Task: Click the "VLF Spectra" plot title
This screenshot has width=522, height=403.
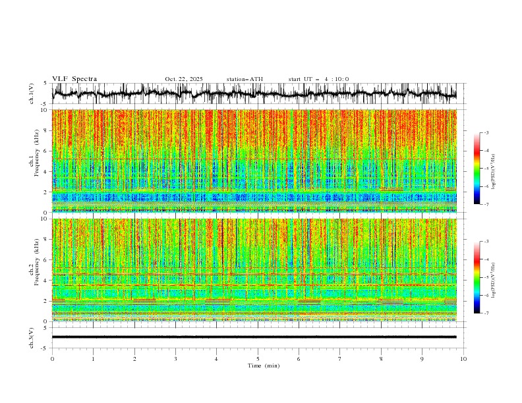Action: [x=74, y=79]
